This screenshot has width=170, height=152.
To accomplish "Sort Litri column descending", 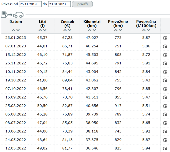I will coord(45,30).
